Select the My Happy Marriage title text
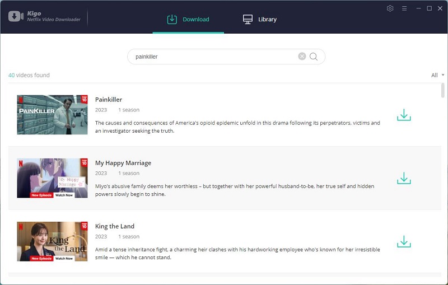 (123, 163)
